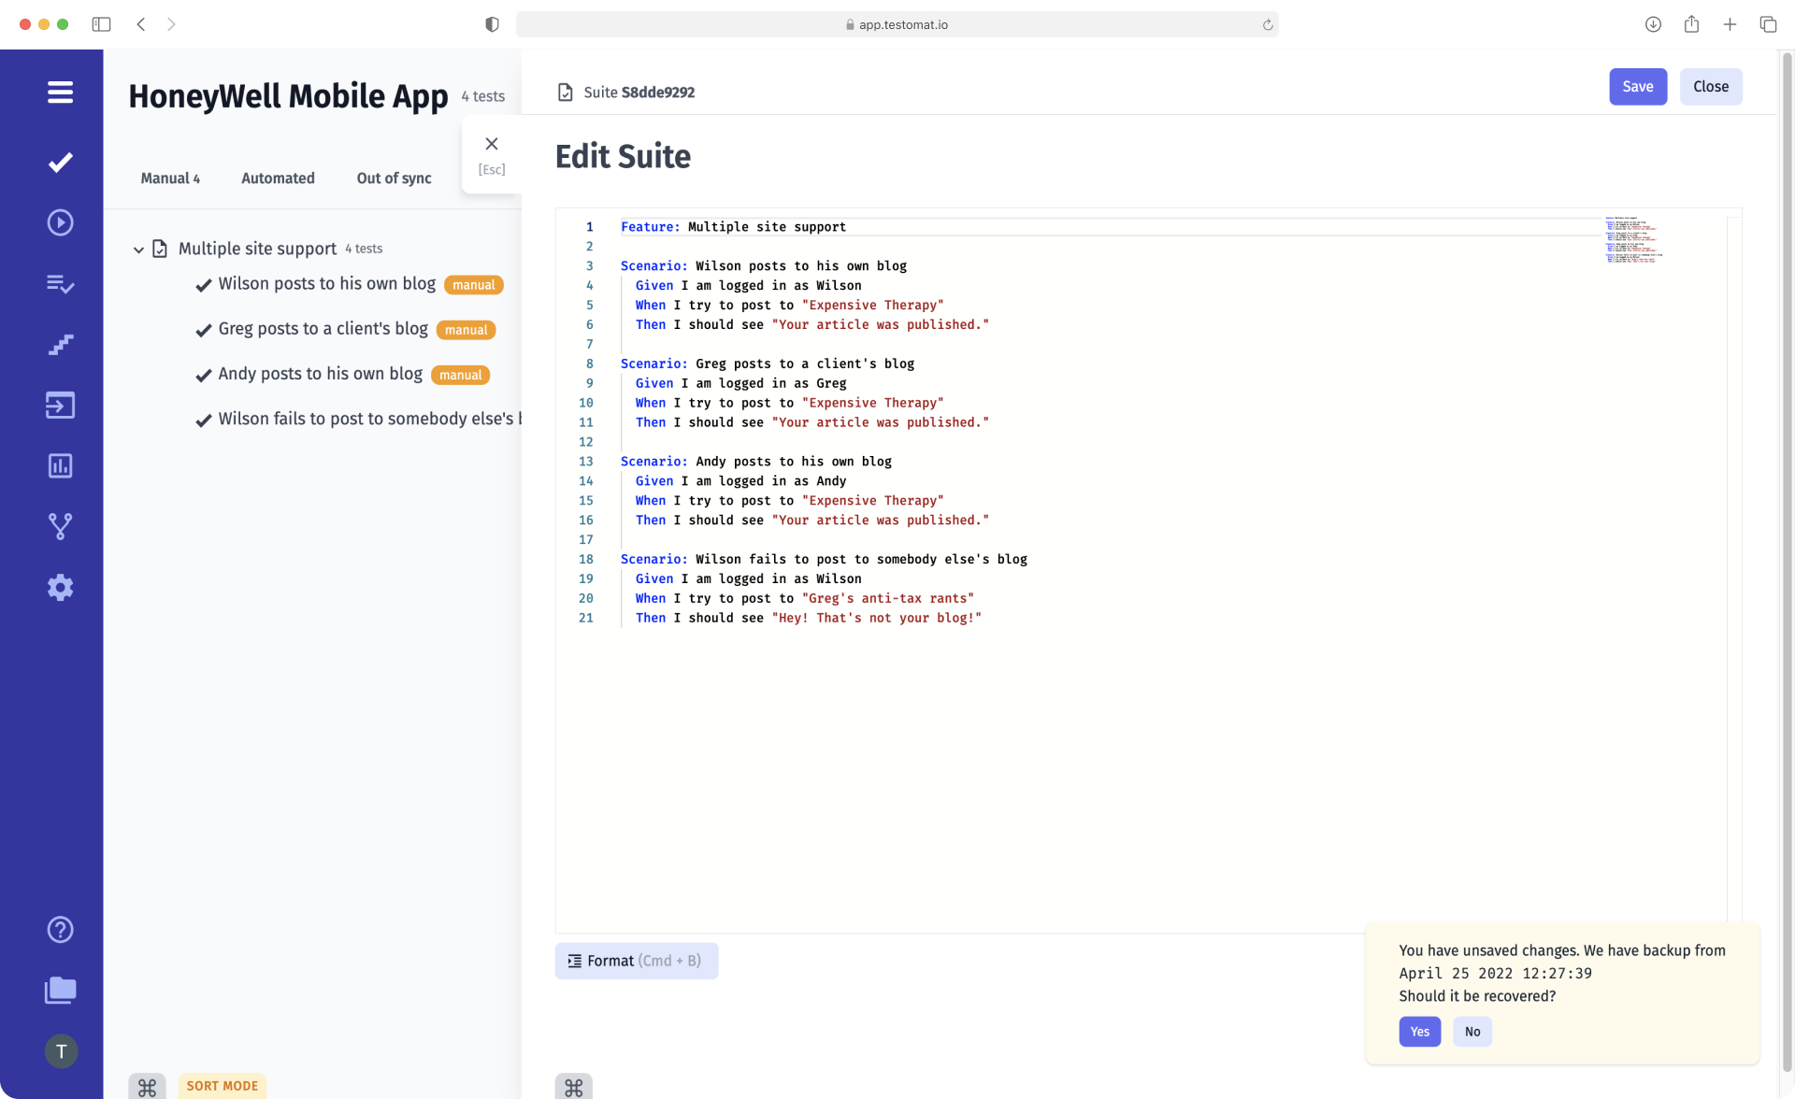Recover backup by clicking Yes

pyautogui.click(x=1419, y=1032)
